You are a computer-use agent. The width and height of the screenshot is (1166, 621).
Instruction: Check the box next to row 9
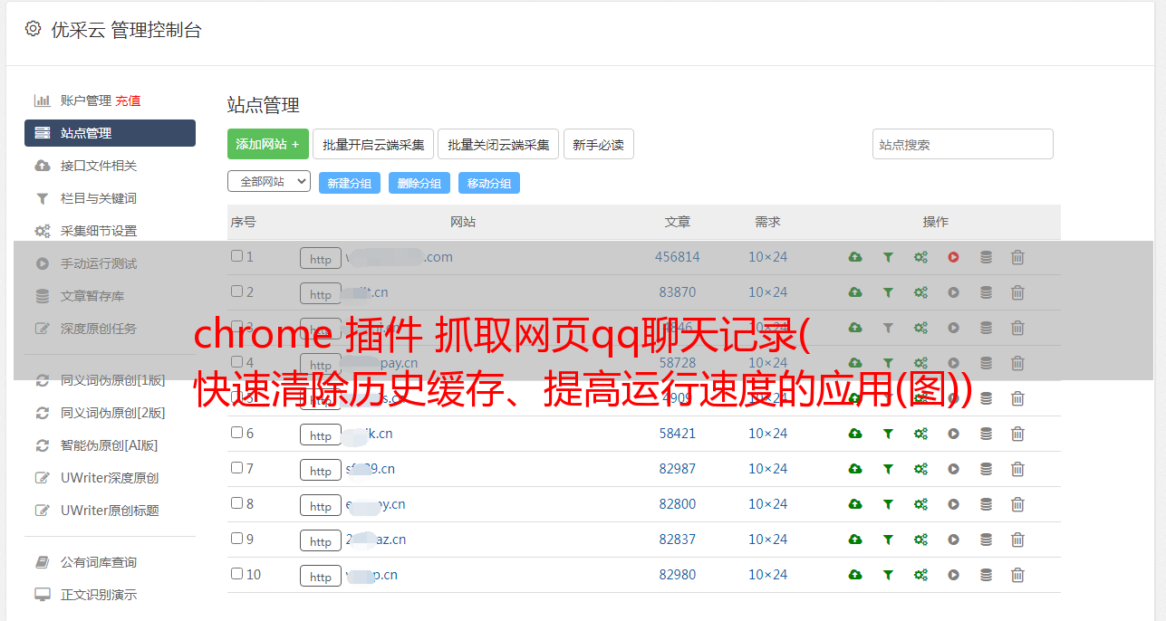pos(236,539)
